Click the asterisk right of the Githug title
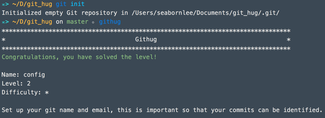 click(289, 39)
